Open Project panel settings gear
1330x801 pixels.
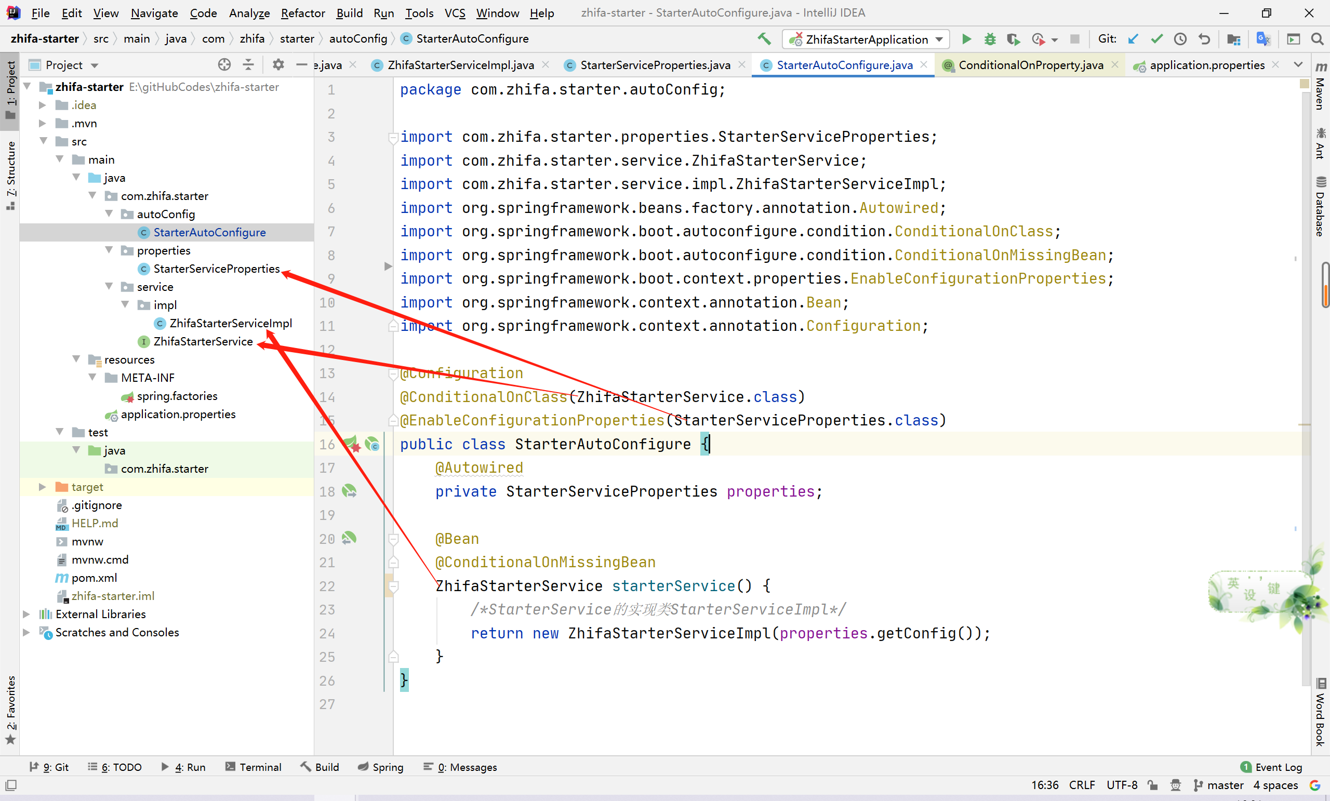pyautogui.click(x=278, y=65)
